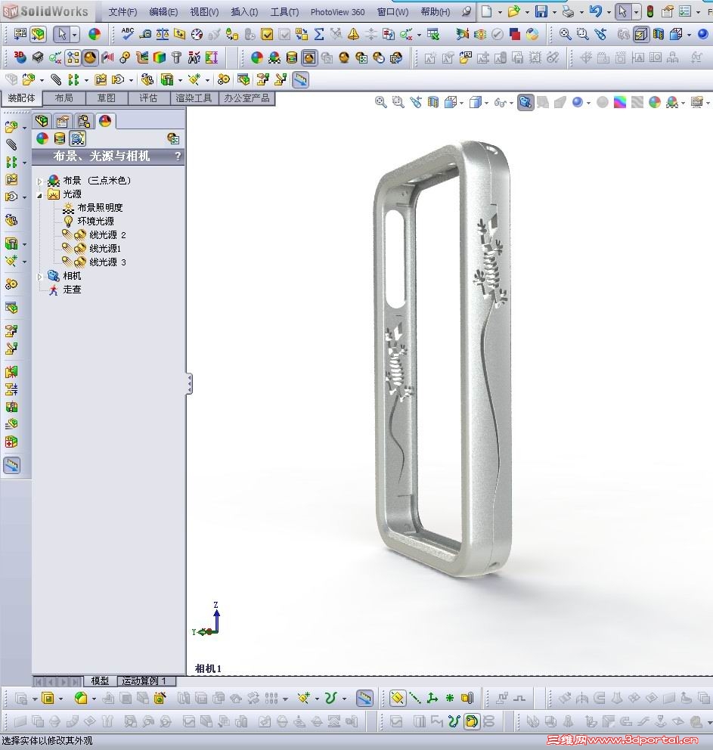Toggle camera view in heads-up toolbar
Viewport: 713px width, 750px height.
click(525, 102)
